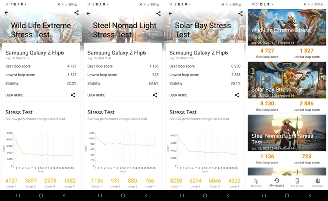
Task: Tap navigation back button in Wild Life Extreme screen
Action: click(64, 195)
